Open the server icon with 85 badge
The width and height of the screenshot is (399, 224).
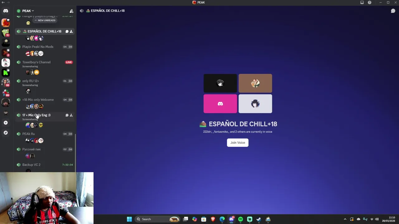(6, 92)
